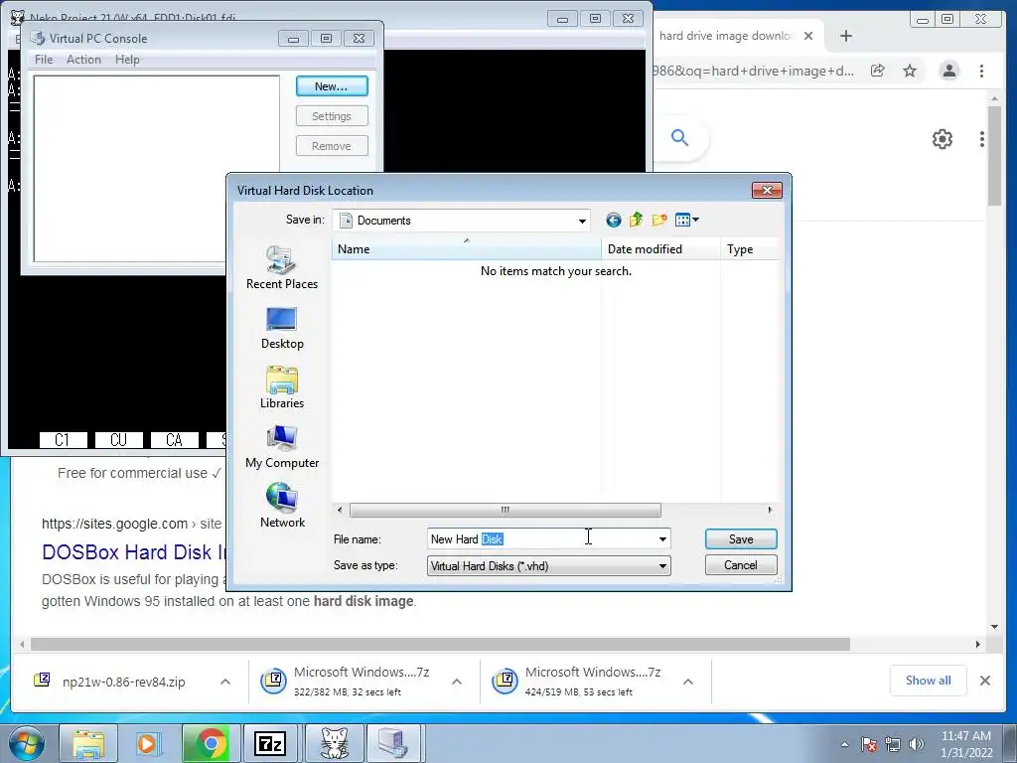Viewport: 1017px width, 763px height.
Task: Select Recent Places in the sidebar
Action: (x=281, y=268)
